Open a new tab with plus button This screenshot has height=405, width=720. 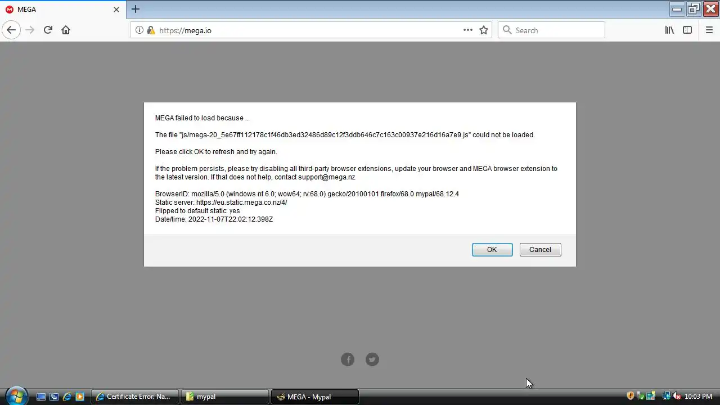pyautogui.click(x=136, y=9)
